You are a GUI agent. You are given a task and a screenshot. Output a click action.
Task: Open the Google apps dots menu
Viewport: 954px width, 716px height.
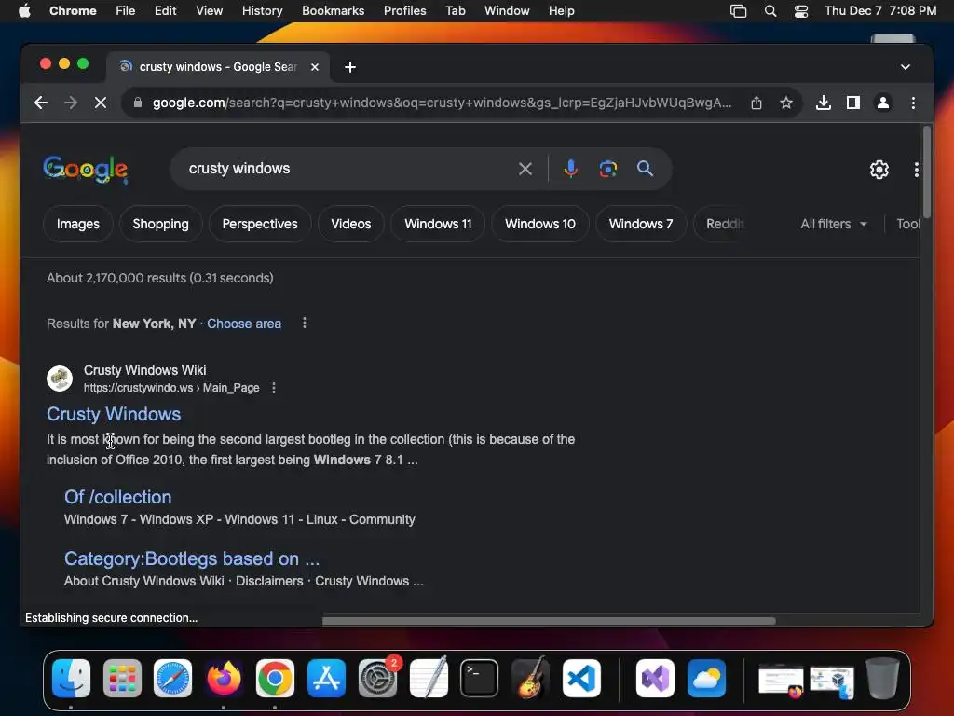coord(917,170)
